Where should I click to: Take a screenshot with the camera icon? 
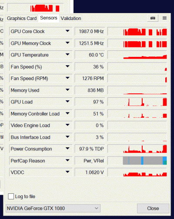coord(153,18)
